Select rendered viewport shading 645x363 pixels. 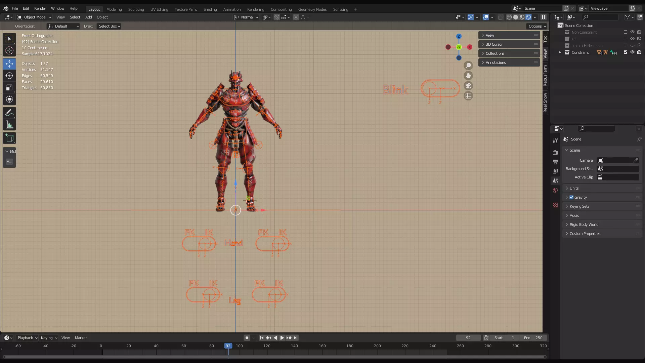pyautogui.click(x=528, y=17)
